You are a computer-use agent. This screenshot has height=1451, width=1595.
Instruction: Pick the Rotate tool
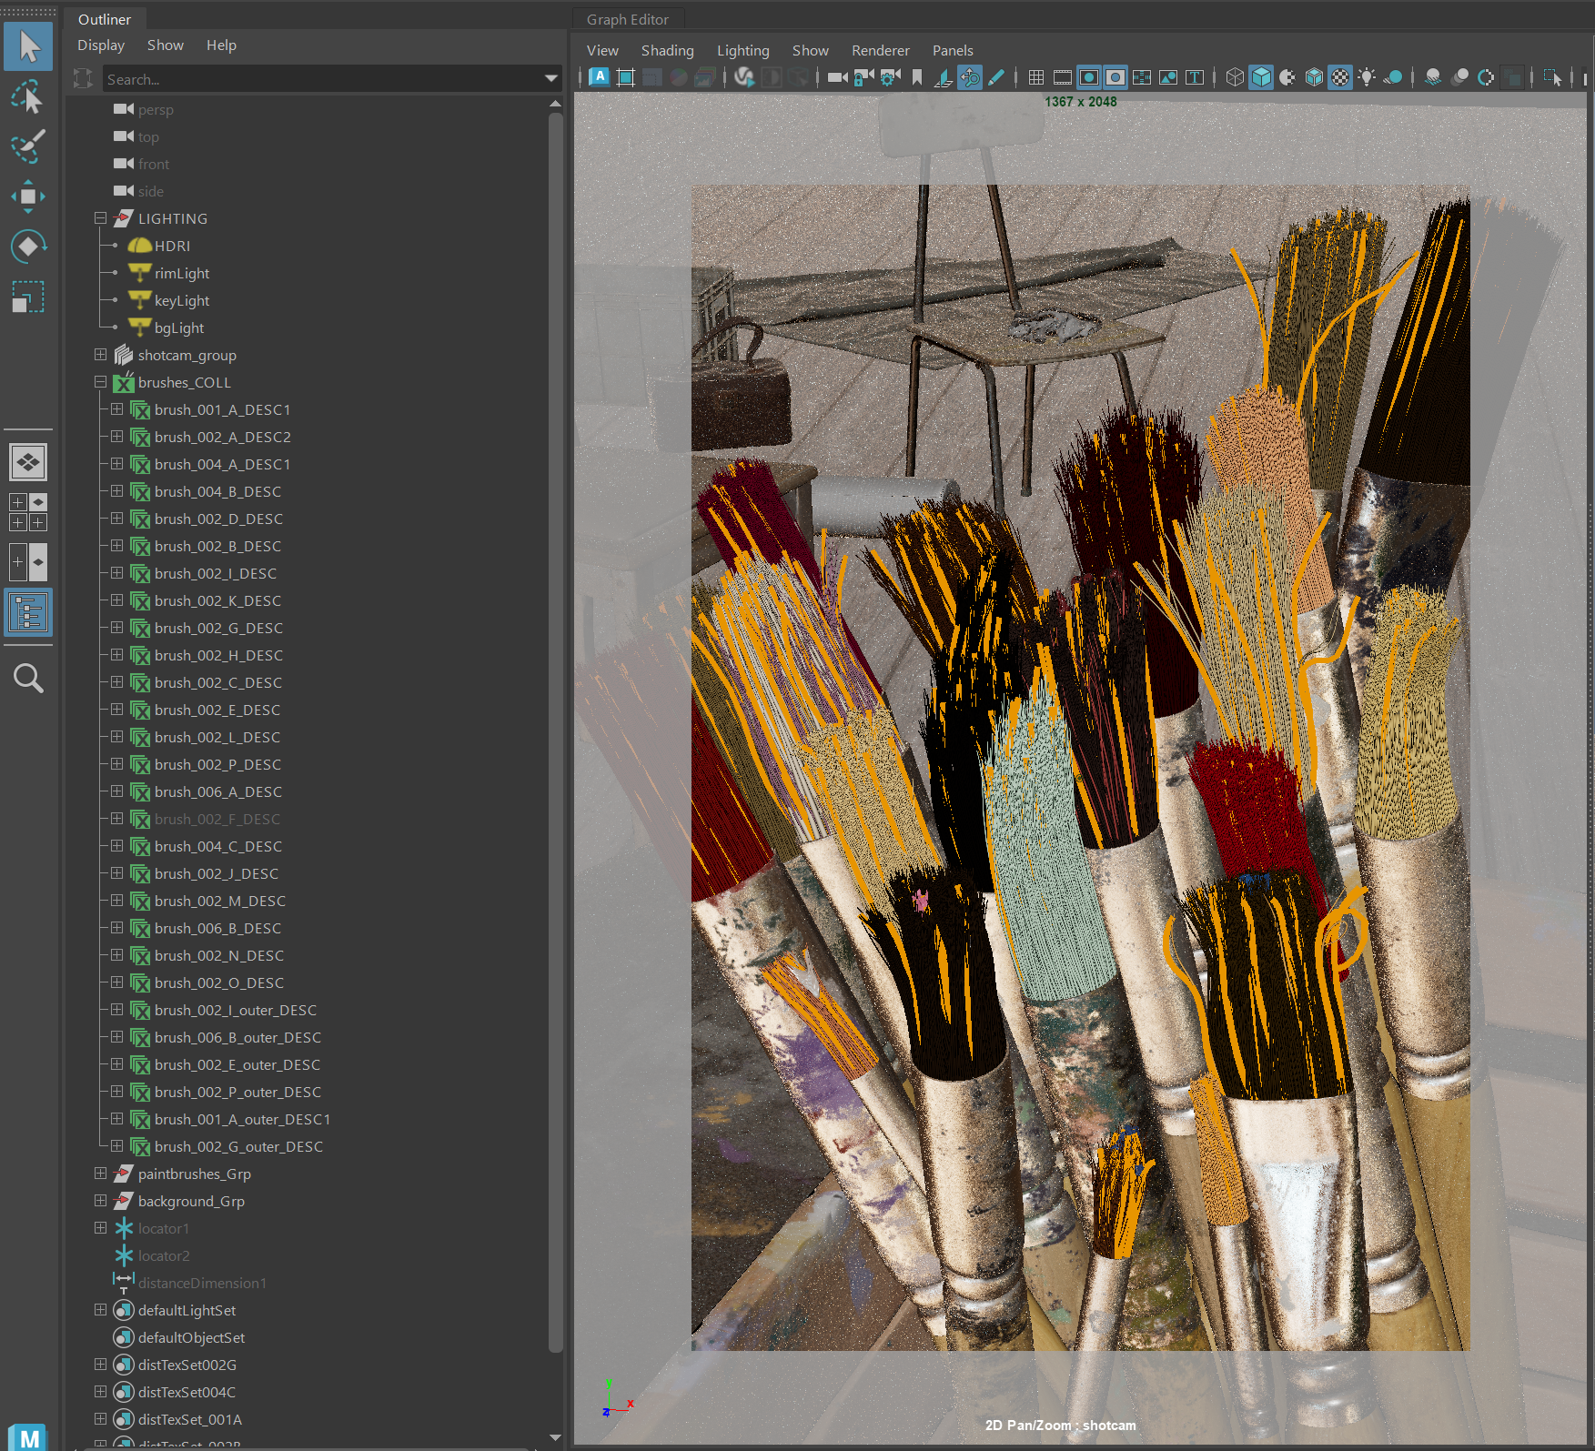point(27,247)
